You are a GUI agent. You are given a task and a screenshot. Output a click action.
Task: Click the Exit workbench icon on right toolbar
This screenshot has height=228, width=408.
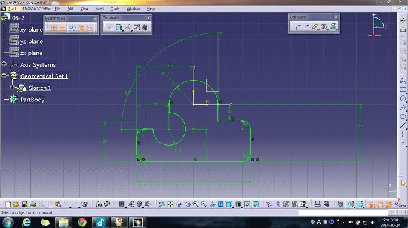tap(403, 30)
